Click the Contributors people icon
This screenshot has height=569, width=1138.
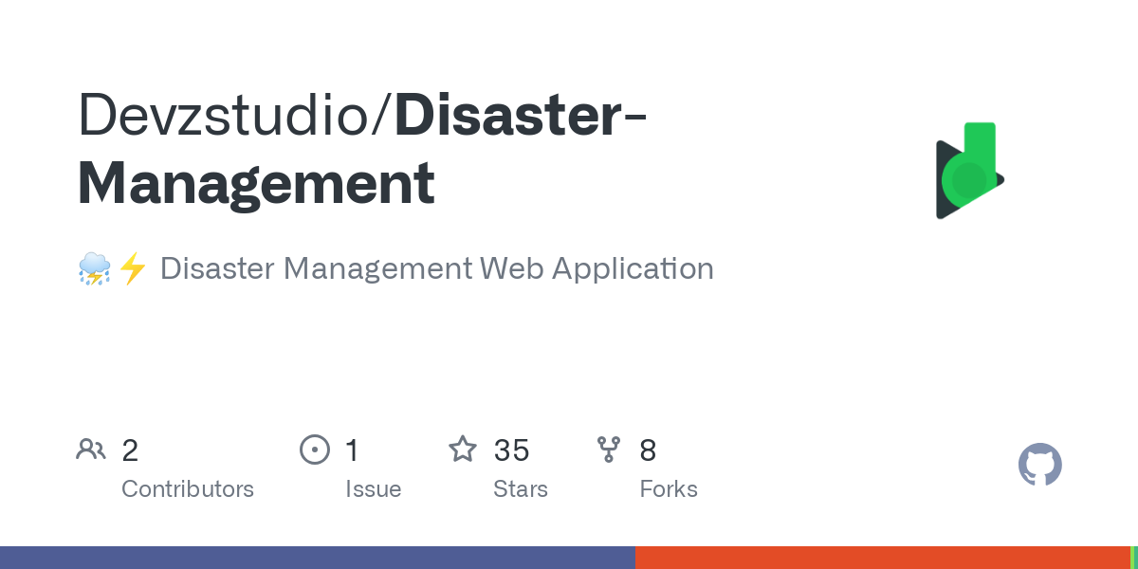[91, 450]
